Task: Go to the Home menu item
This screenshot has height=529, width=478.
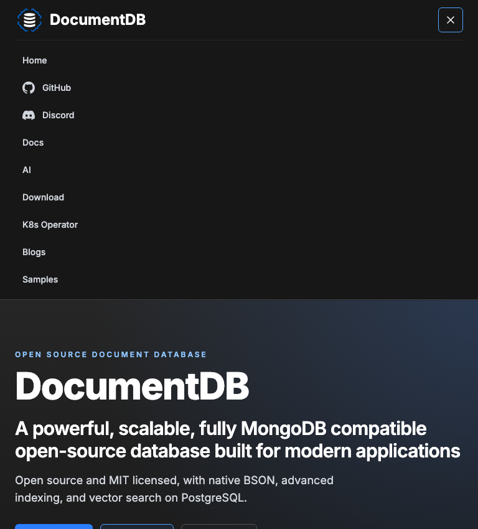Action: 35,60
